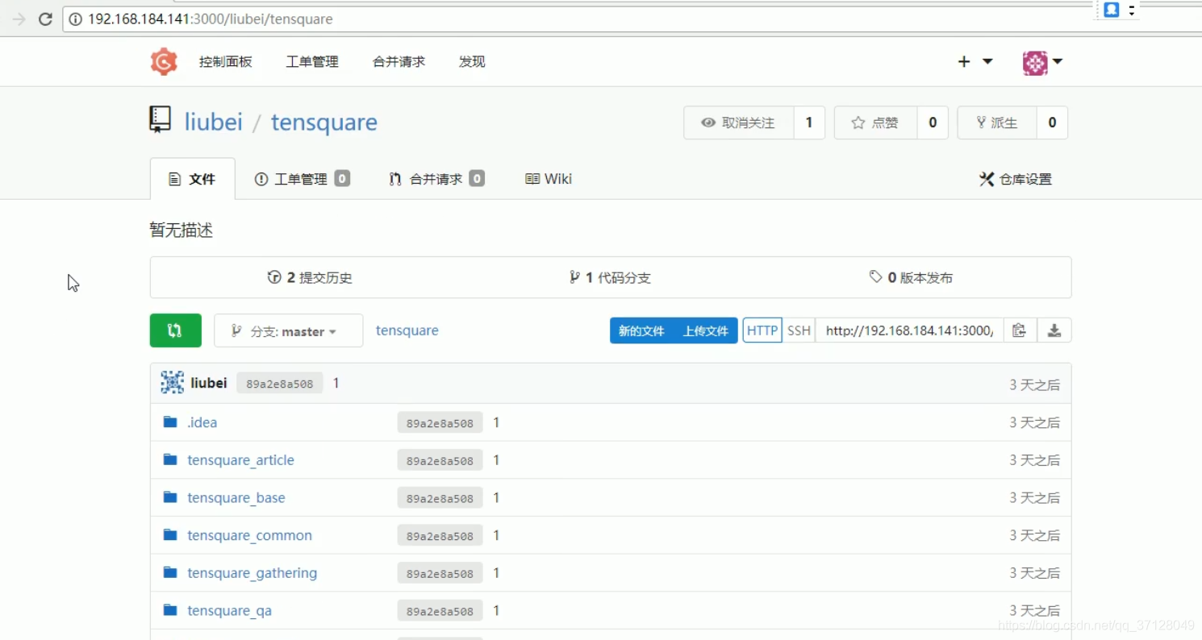
Task: Click the green compare branches icon button
Action: coord(175,330)
